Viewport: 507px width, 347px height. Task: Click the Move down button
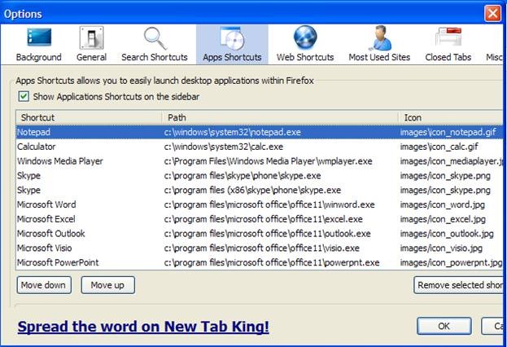44,285
